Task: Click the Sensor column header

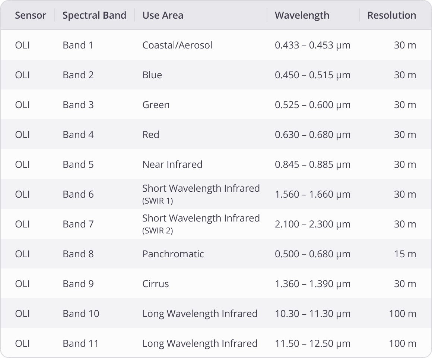Action: (x=30, y=15)
